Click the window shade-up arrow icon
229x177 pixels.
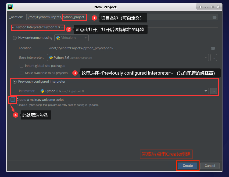point(201,7)
